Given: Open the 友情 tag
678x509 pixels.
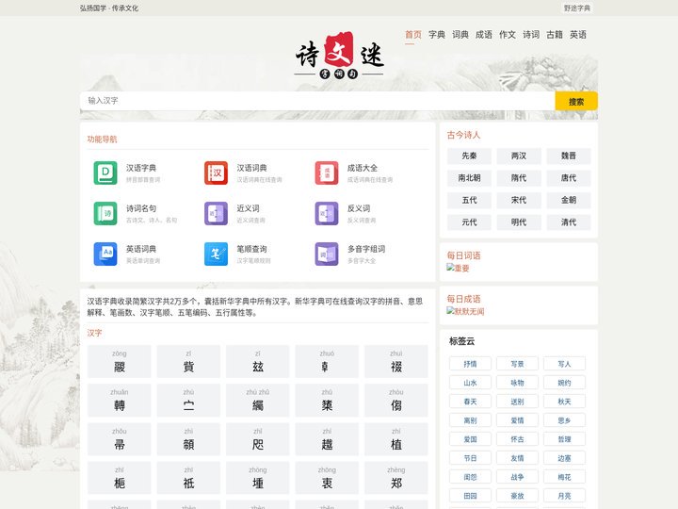Looking at the screenshot, I should 517,458.
